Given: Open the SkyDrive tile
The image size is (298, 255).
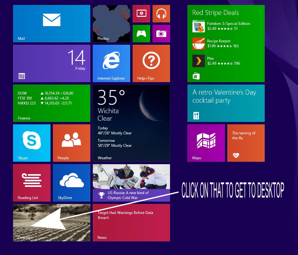Looking at the screenshot, I should [x=71, y=183].
